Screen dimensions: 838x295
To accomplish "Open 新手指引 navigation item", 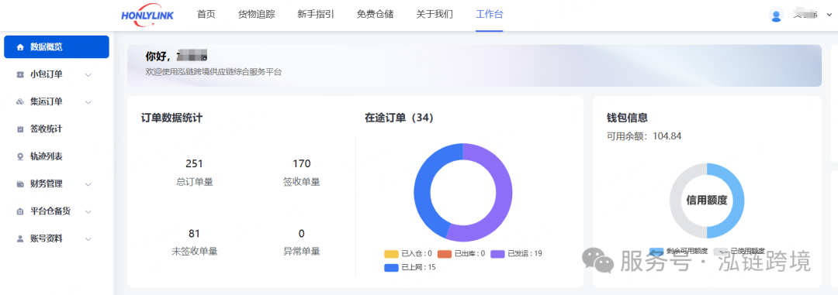I will point(315,15).
